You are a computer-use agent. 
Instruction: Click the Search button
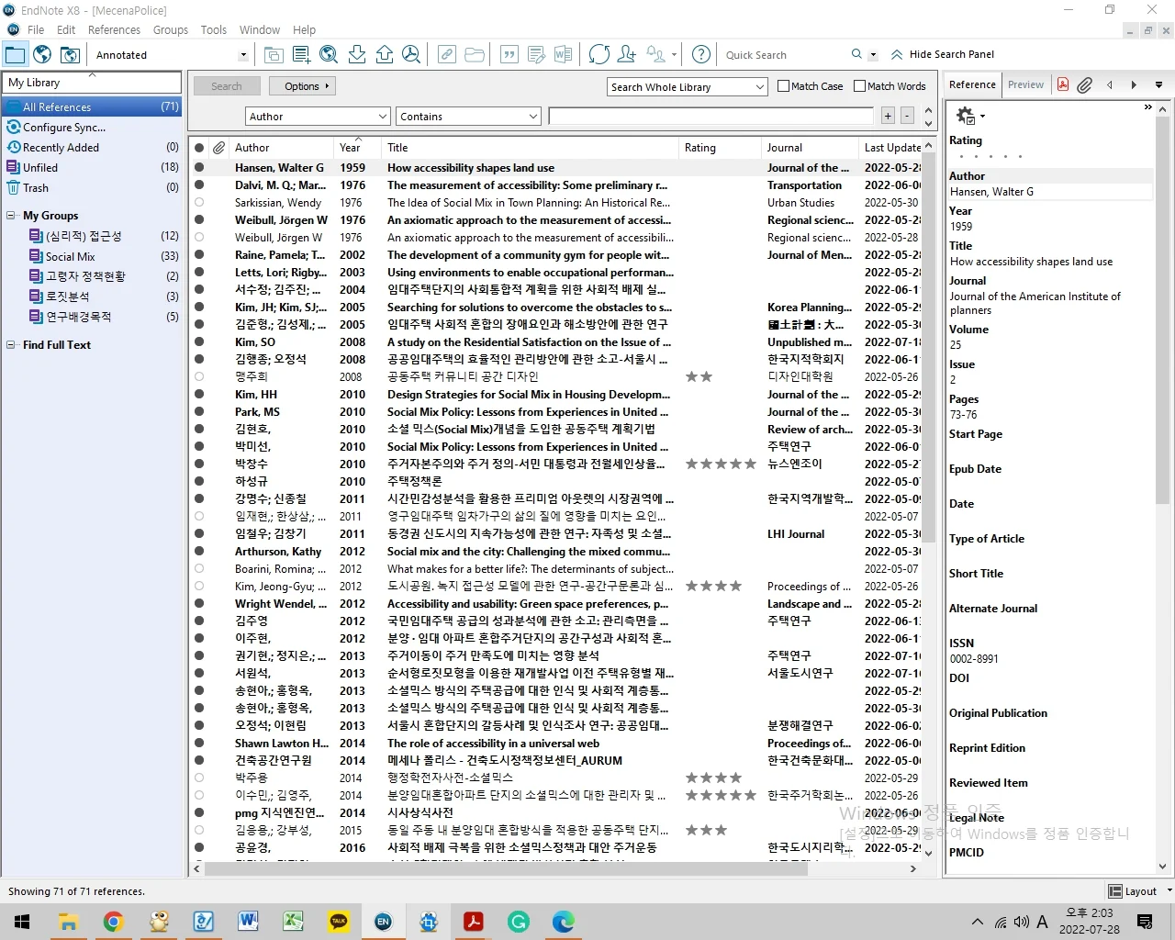pyautogui.click(x=227, y=86)
